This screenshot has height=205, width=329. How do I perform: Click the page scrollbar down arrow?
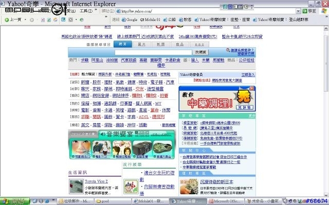point(326,195)
